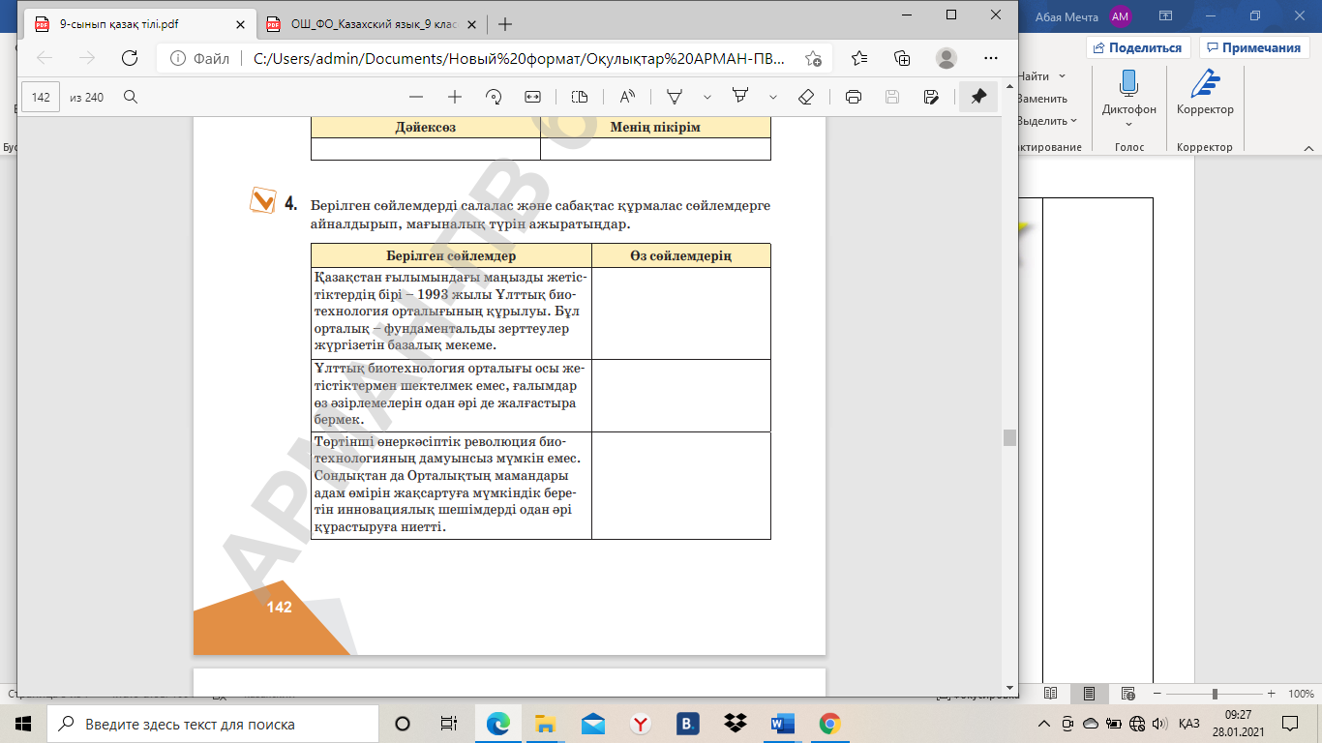Image resolution: width=1322 pixels, height=743 pixels.
Task: Open a new Edge tab
Action: pos(504,25)
